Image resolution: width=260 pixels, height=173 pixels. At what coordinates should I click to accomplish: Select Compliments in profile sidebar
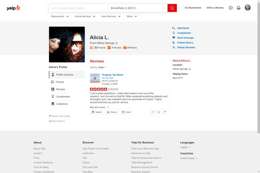(x=67, y=96)
